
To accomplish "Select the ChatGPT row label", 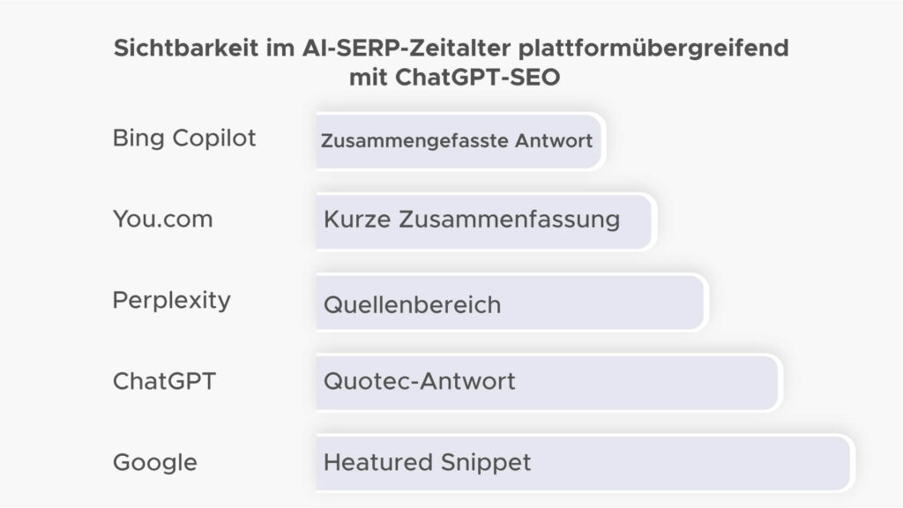I will click(164, 382).
